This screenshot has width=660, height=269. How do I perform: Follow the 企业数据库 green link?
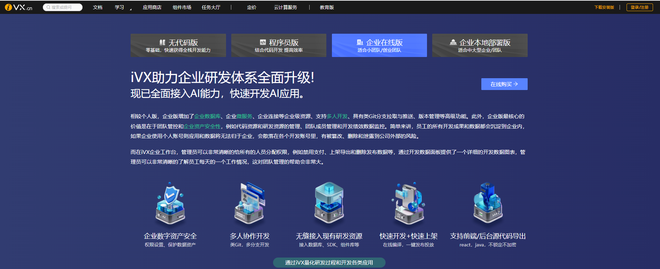click(208, 116)
